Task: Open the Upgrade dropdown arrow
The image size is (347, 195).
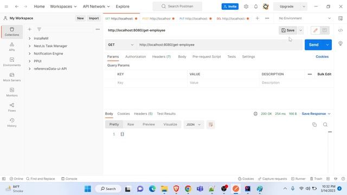Action: tap(304, 6)
